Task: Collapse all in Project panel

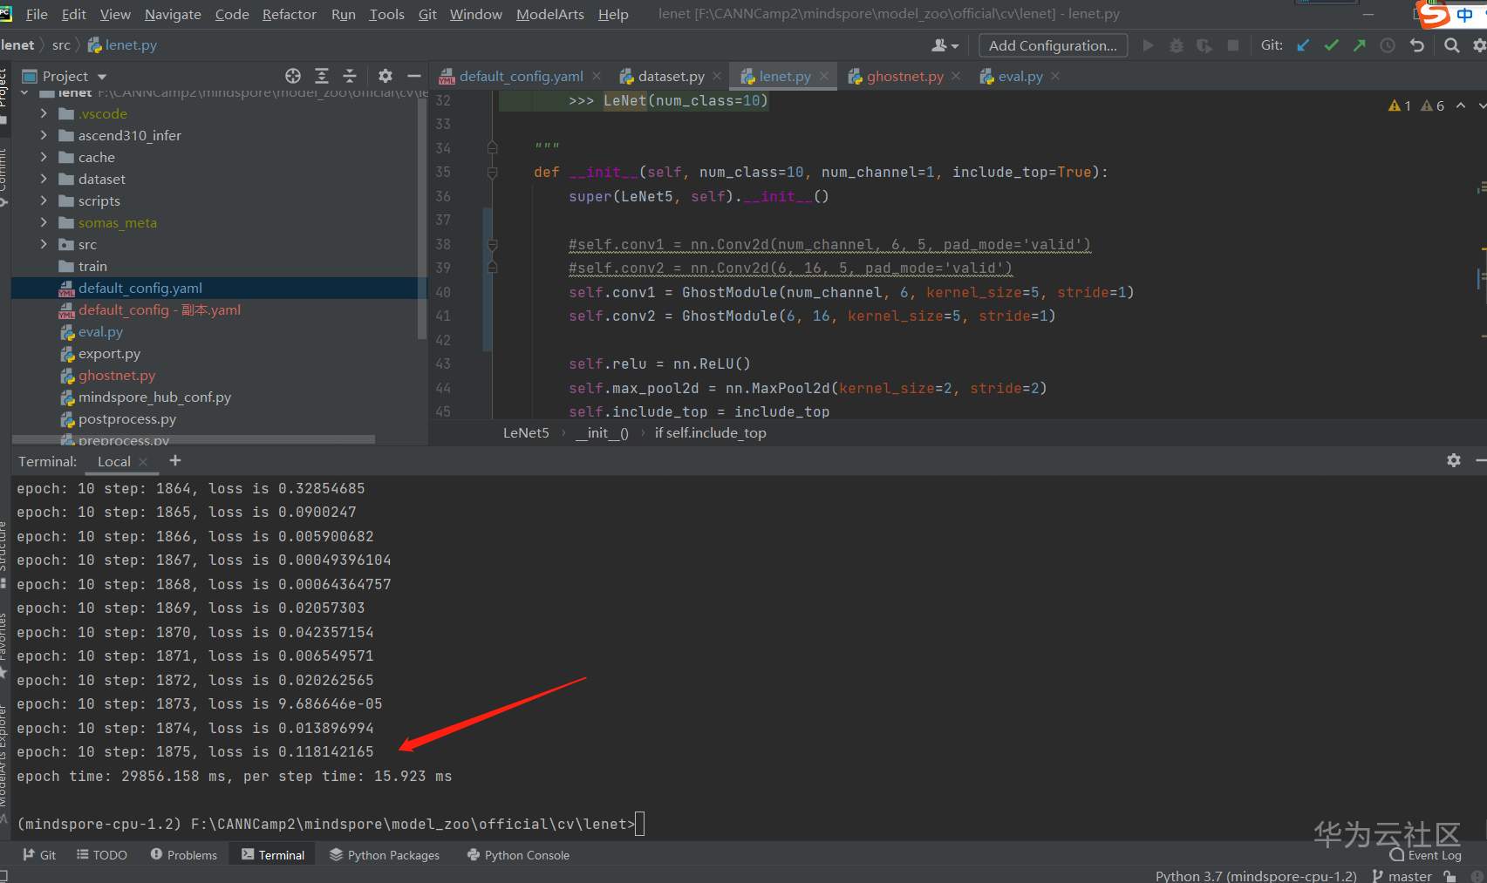Action: (x=350, y=76)
